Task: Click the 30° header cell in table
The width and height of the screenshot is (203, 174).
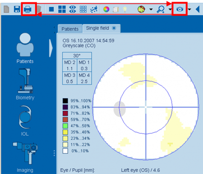Action: 77,56
